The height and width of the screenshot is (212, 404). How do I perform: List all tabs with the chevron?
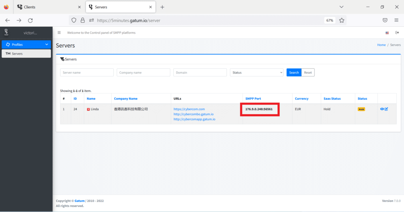(341, 7)
